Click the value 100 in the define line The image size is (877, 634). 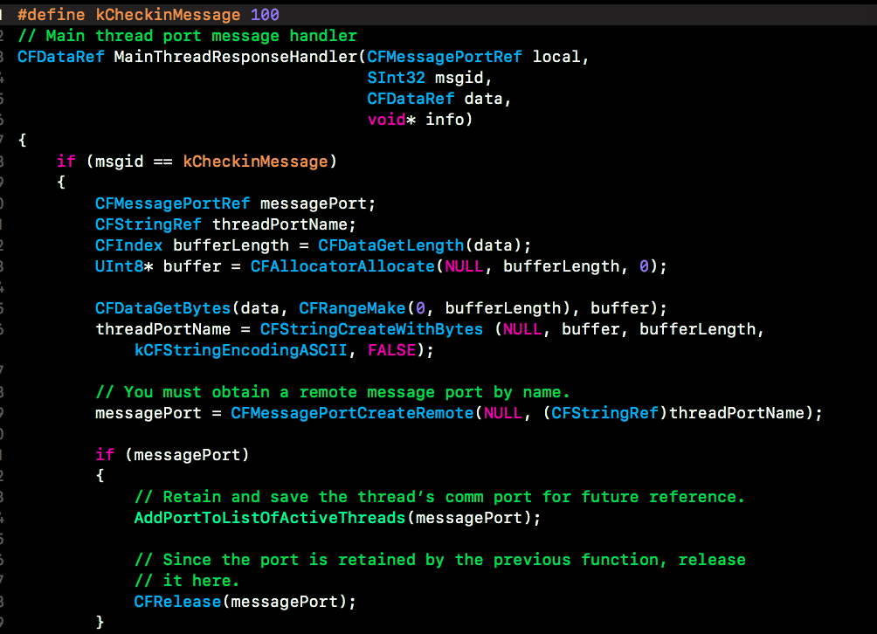266,15
